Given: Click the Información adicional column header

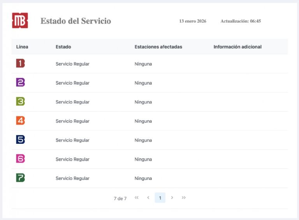Looking at the screenshot, I should [237, 47].
